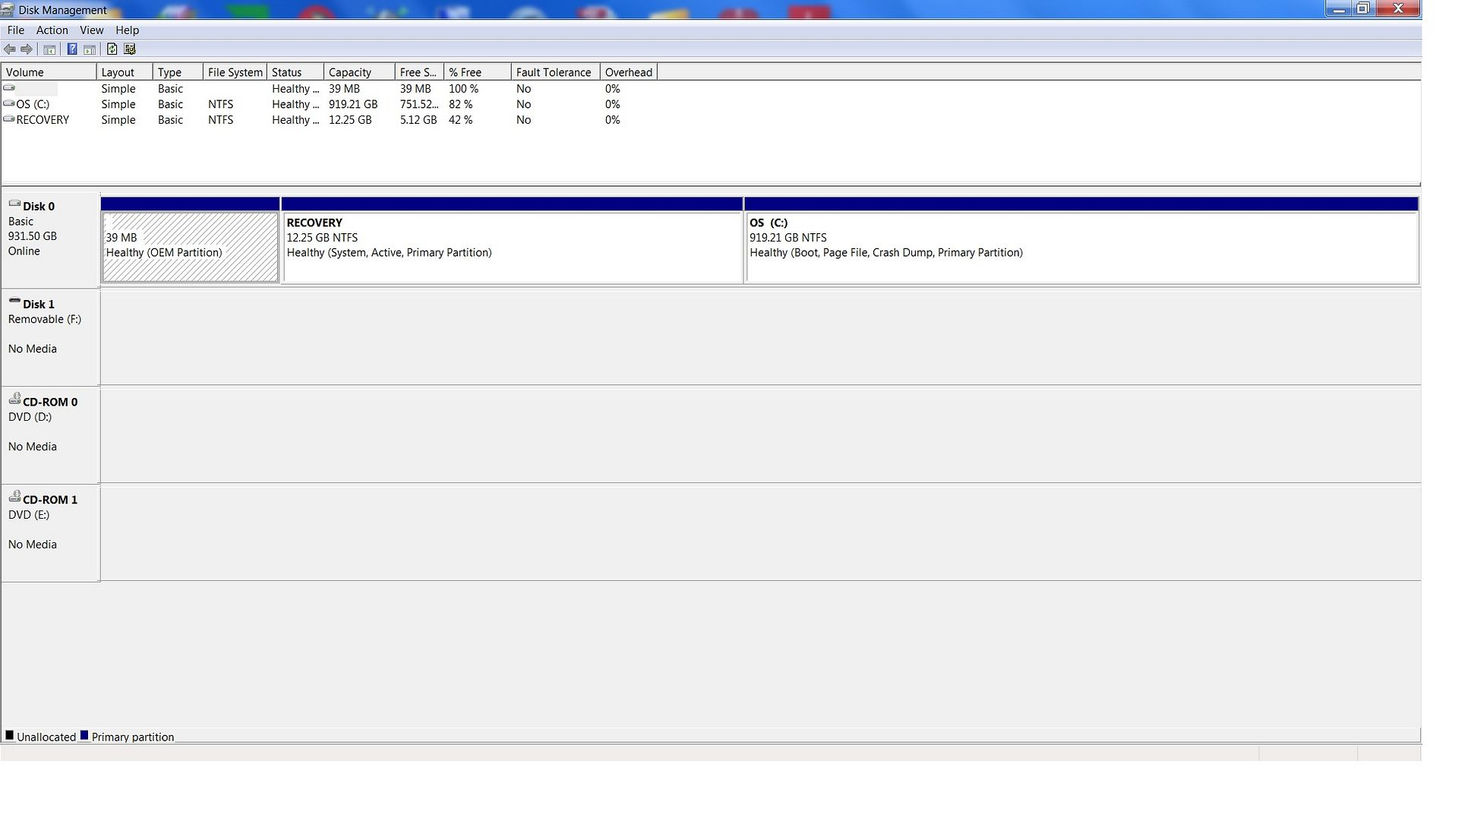The height and width of the screenshot is (815, 1458).
Task: Click the Refresh toolbar icon
Action: tap(112, 49)
